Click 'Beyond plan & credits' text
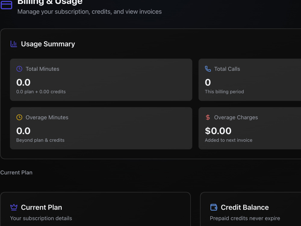Screen dimensions: 301x226 point(40,140)
